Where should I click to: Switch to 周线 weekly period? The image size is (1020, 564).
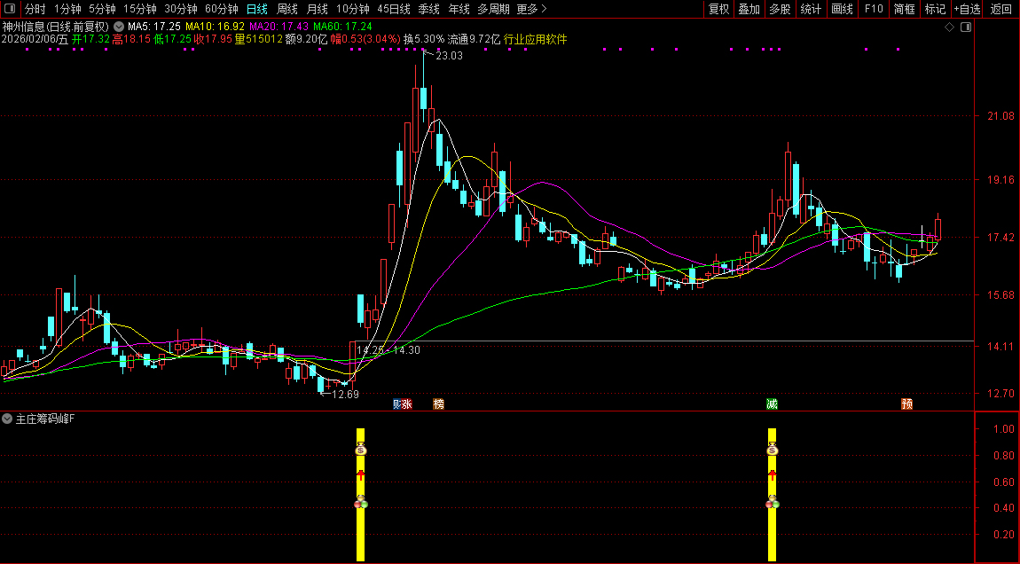click(x=286, y=9)
